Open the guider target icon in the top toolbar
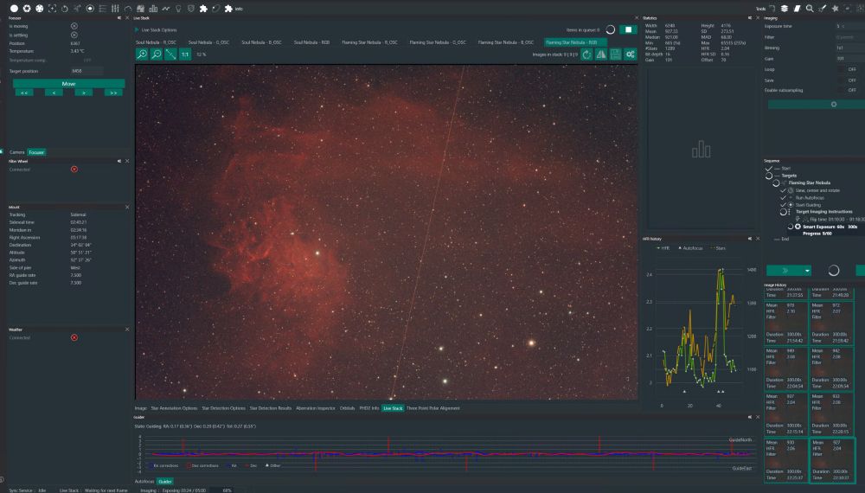 (x=90, y=9)
